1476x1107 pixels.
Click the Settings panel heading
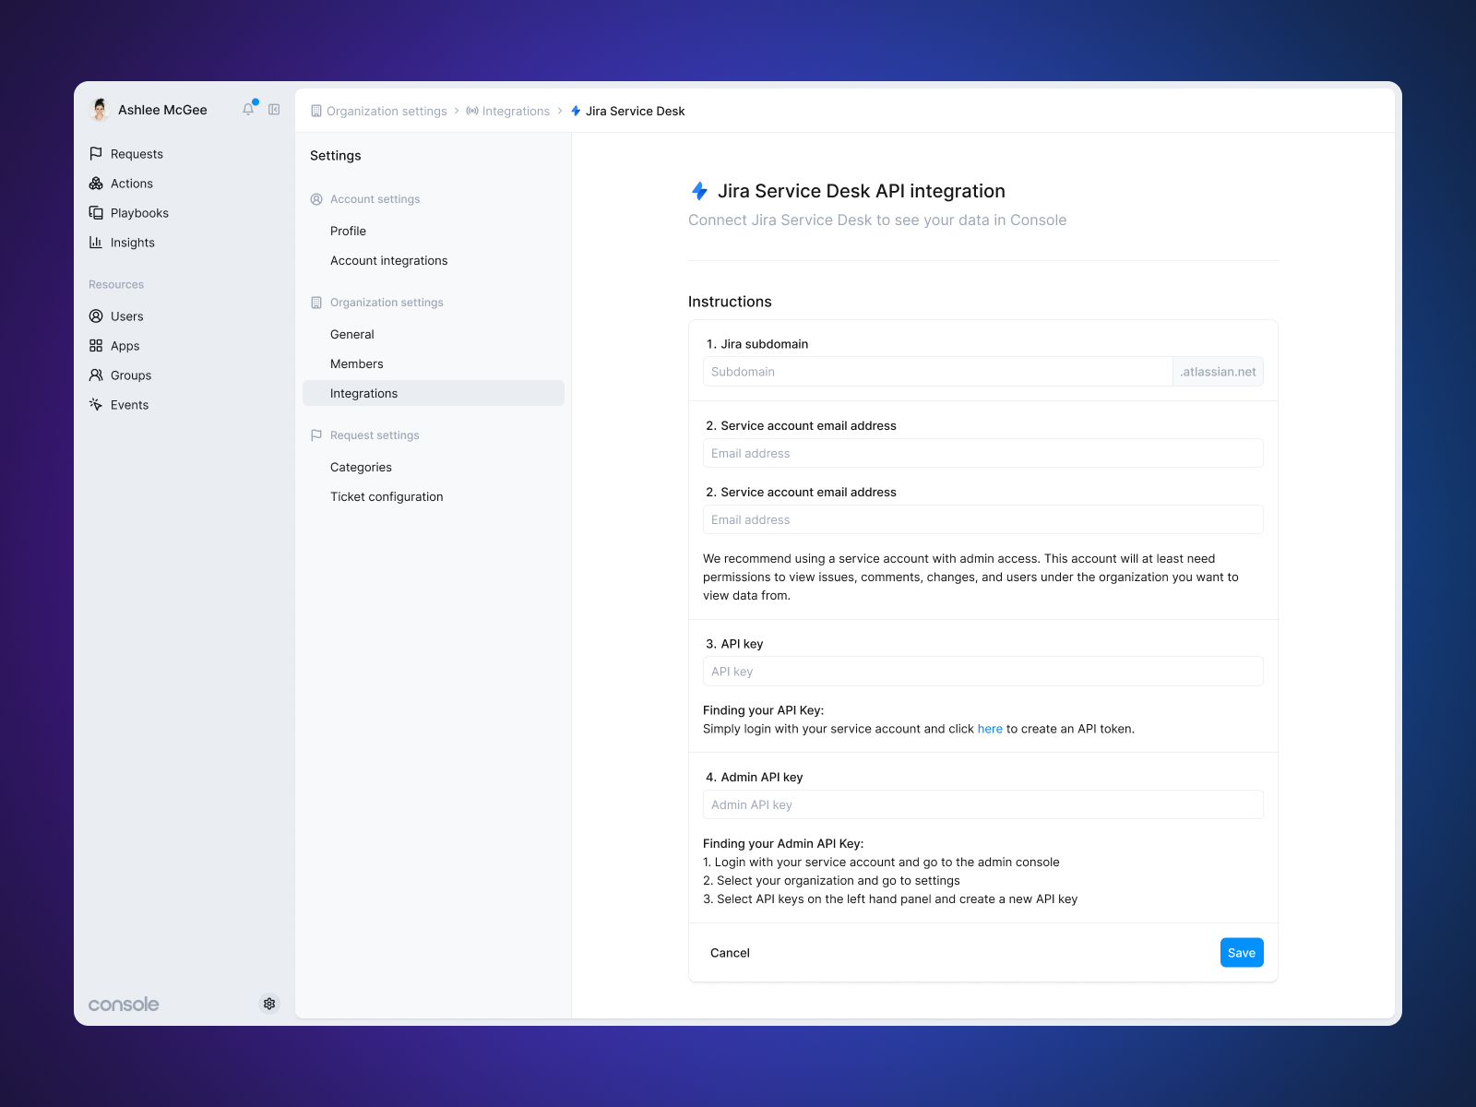coord(336,156)
